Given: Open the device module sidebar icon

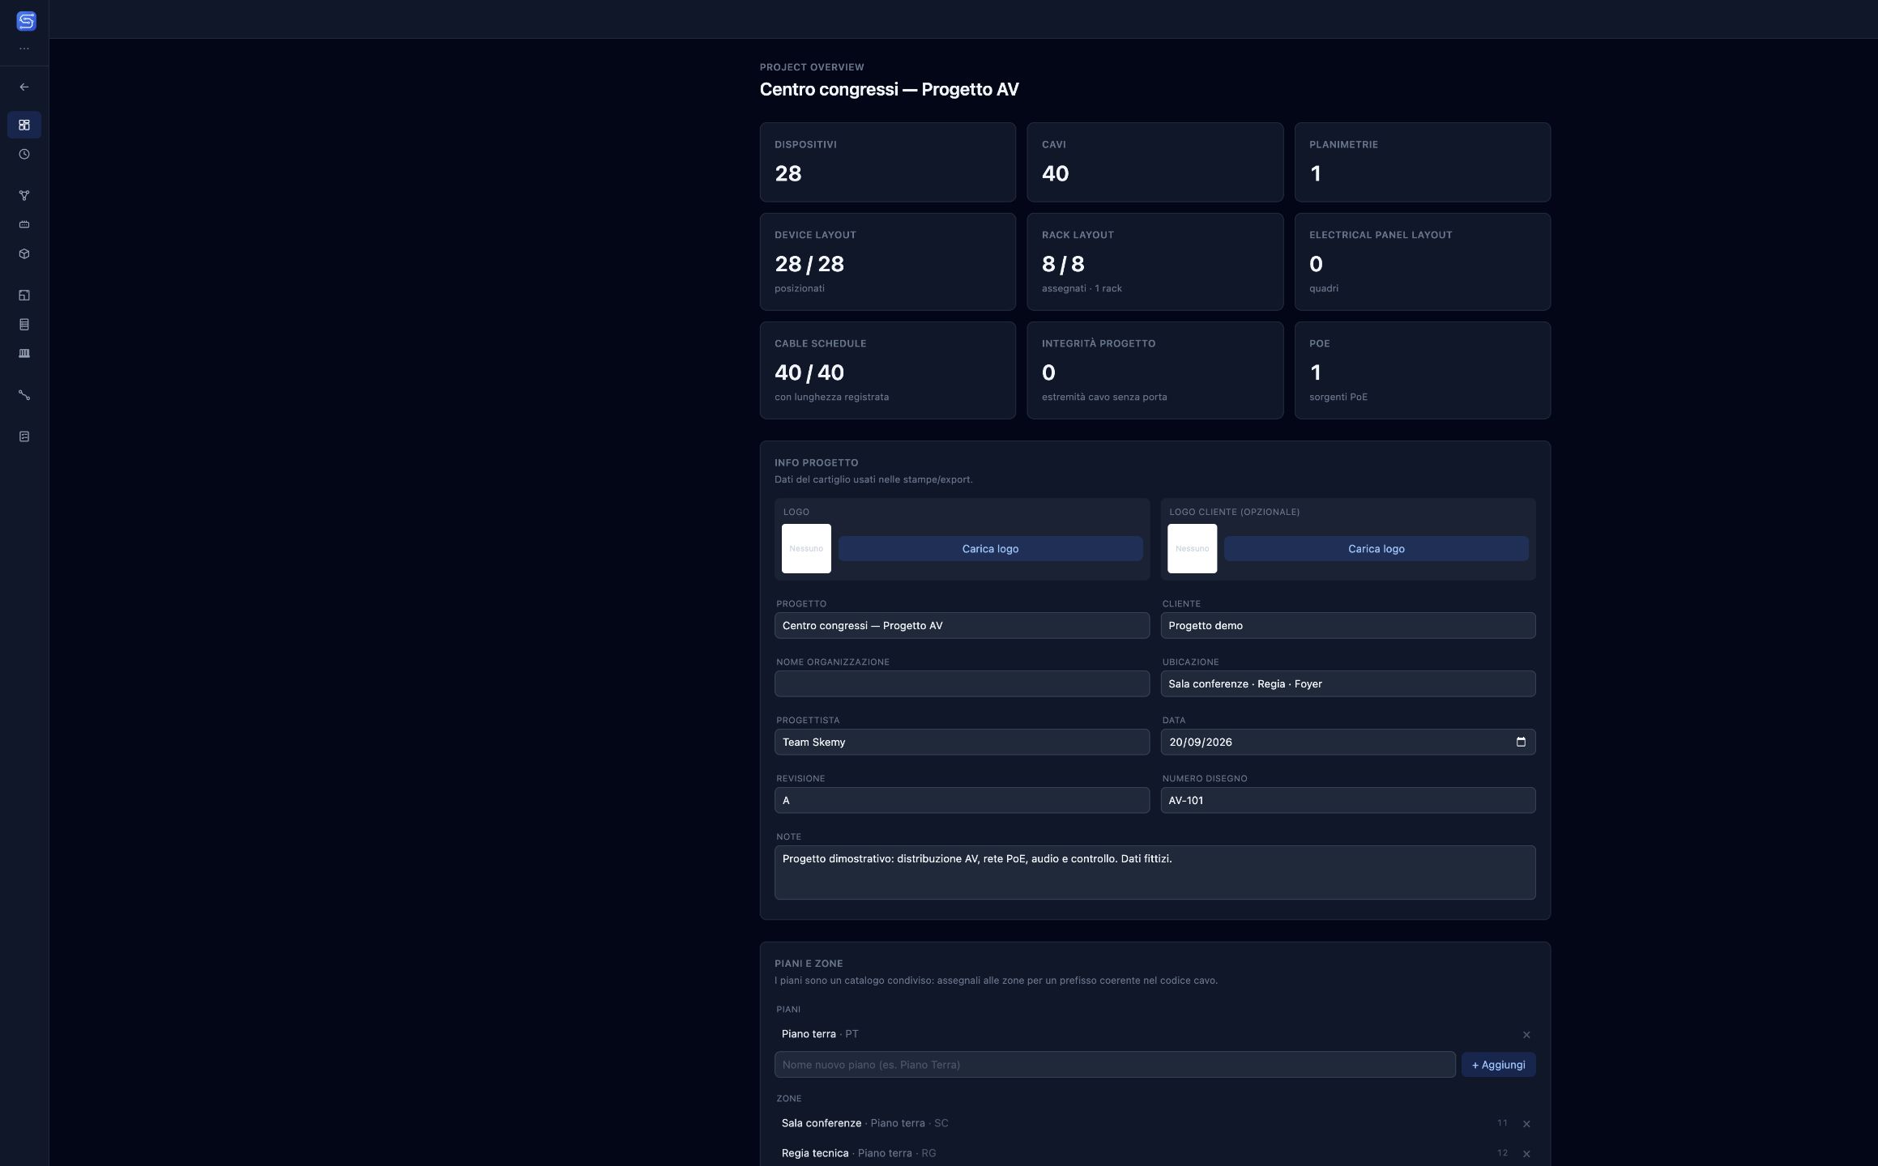Looking at the screenshot, I should tap(24, 224).
